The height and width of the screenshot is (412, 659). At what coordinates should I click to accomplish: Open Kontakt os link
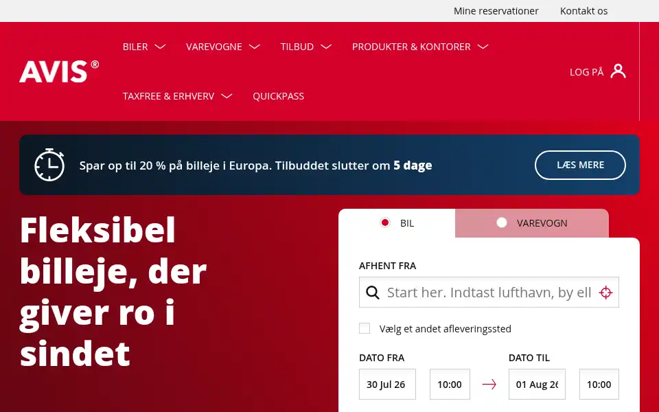tap(583, 11)
